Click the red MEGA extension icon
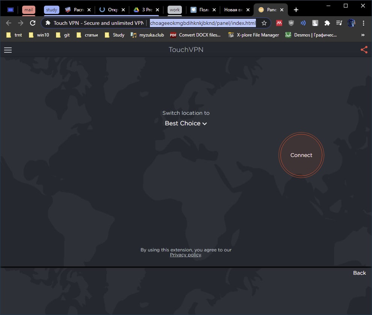The height and width of the screenshot is (315, 372). tap(279, 23)
